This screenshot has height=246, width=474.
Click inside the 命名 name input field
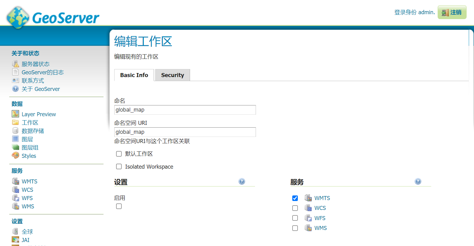tap(185, 110)
